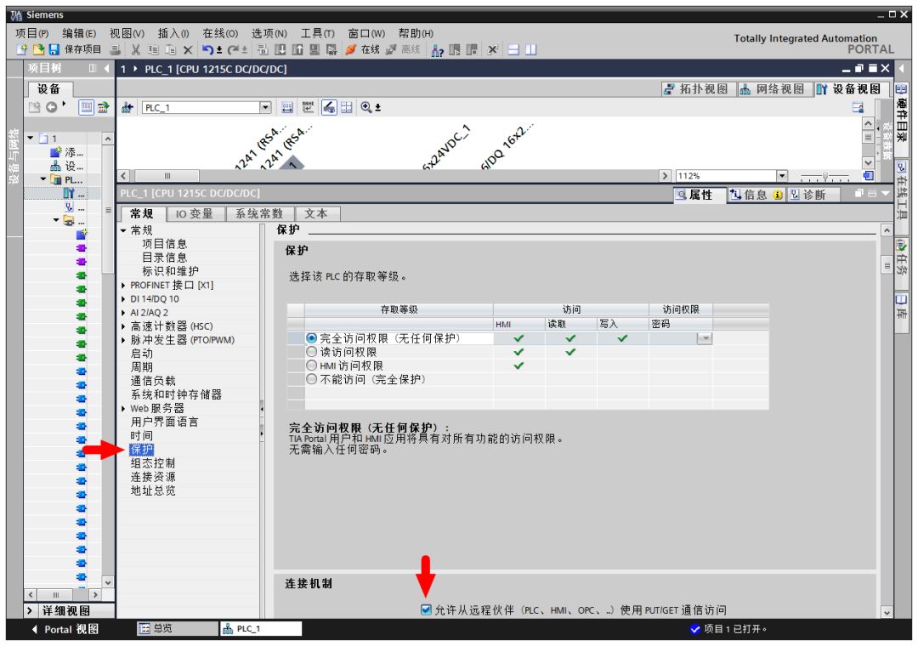The width and height of the screenshot is (918, 646).
Task: Switch to Topology view (拓扑视图)
Action: [695, 89]
